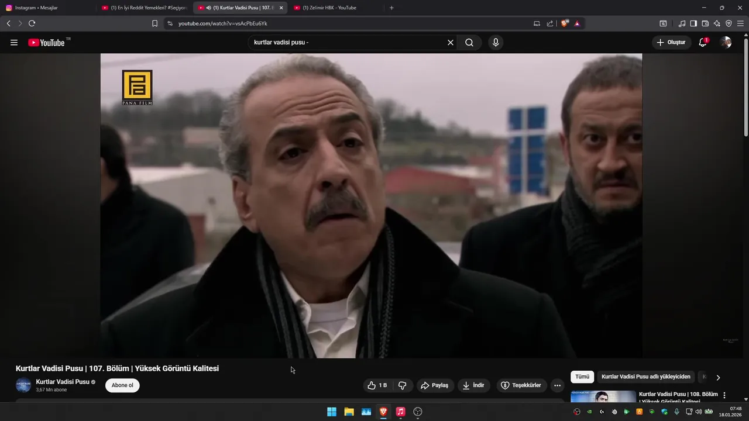Open options menu for 108. Bölüm video

724,395
